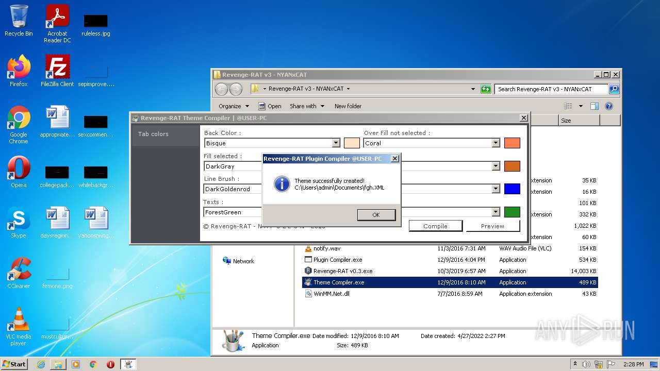Refresh the Explorer folder view
This screenshot has height=371, width=660.
[x=486, y=89]
